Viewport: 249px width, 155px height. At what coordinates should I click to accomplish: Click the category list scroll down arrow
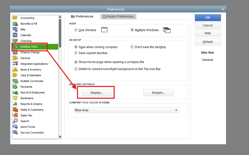pyautogui.click(x=60, y=137)
